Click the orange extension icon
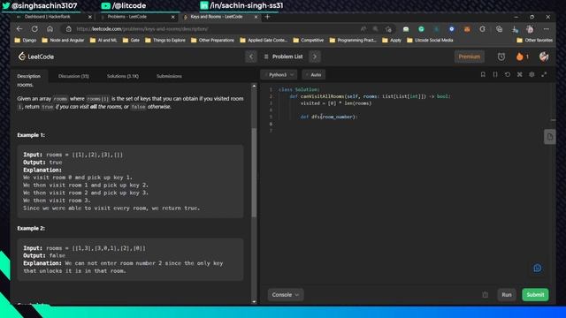This screenshot has width=566, height=318. click(x=467, y=29)
